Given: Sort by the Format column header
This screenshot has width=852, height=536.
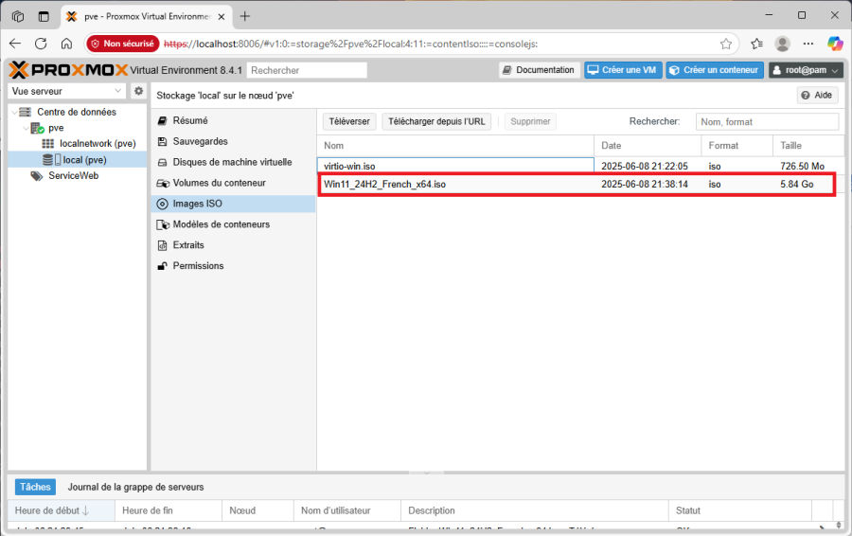Looking at the screenshot, I should (737, 146).
